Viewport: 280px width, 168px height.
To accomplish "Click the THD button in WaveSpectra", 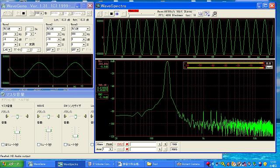I will point(175,144).
